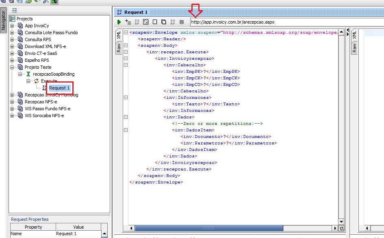Viewport: 384px width, 238px height.
Task: Click the clone request icon
Action: [163, 22]
